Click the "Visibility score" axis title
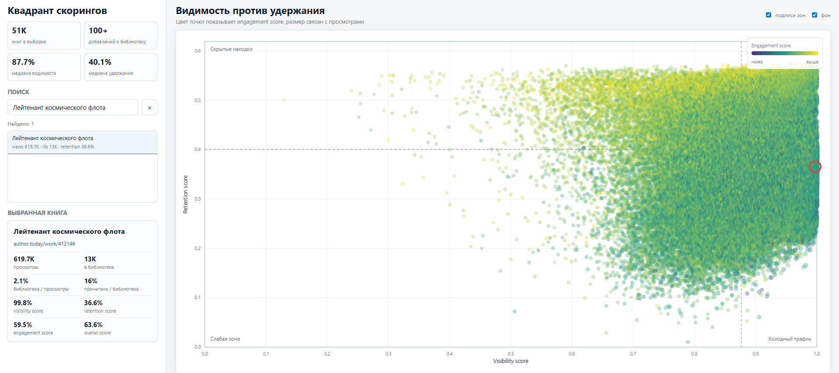Viewport: 839px width, 373px height. pos(511,361)
